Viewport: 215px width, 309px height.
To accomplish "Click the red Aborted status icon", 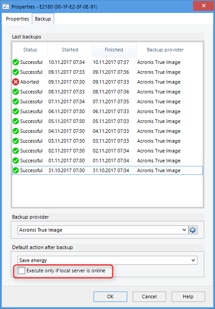I will click(x=16, y=82).
